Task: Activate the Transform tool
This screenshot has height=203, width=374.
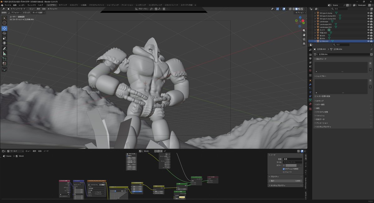Action: tap(4, 43)
